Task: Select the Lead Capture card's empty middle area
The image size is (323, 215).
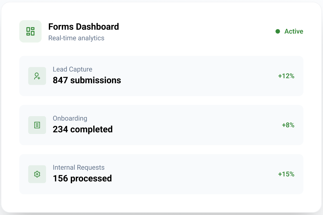Action: click(x=197, y=76)
